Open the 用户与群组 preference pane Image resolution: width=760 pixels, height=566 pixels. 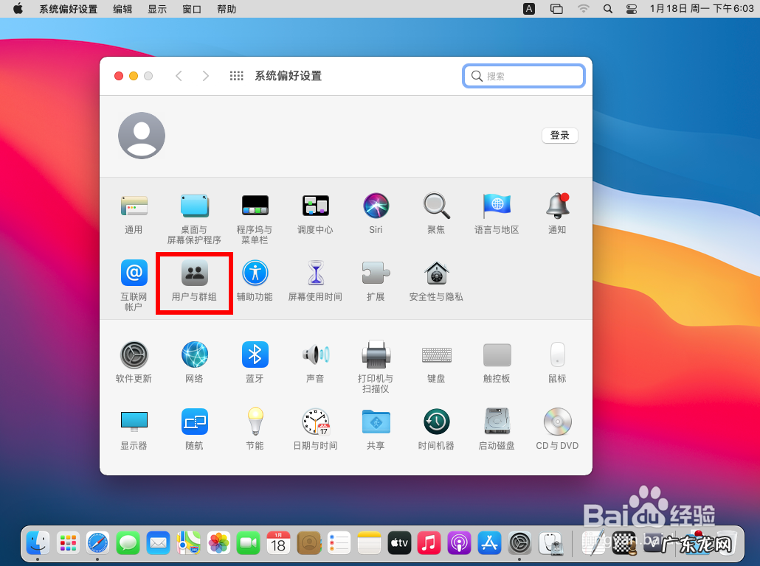point(195,273)
